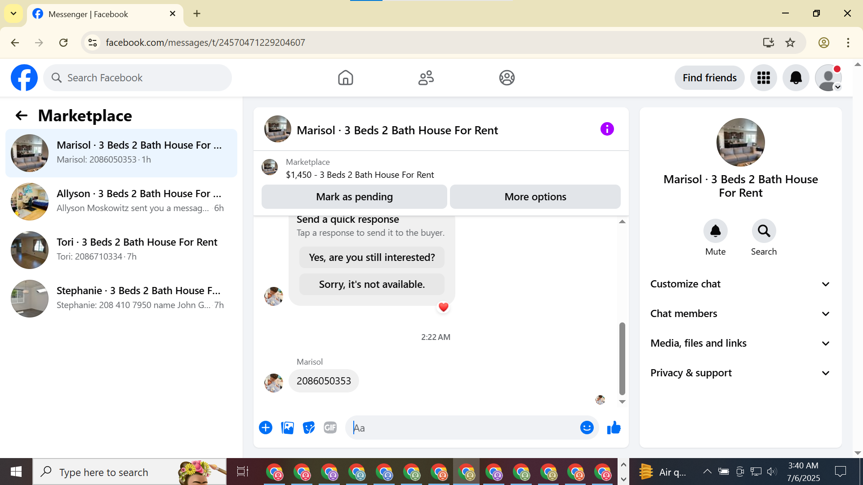This screenshot has height=485, width=863.
Task: Click the GIF picker icon
Action: (x=330, y=428)
